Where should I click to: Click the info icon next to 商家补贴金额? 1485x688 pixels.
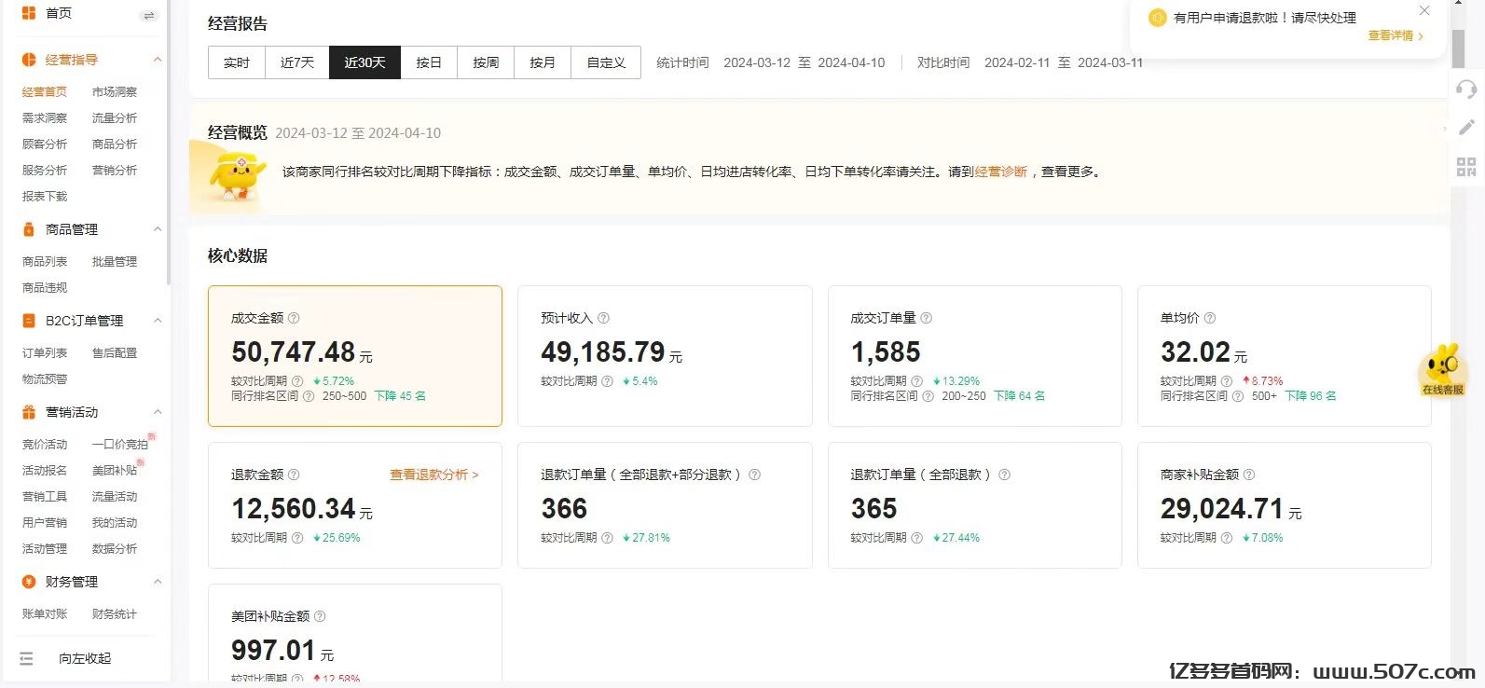1249,475
